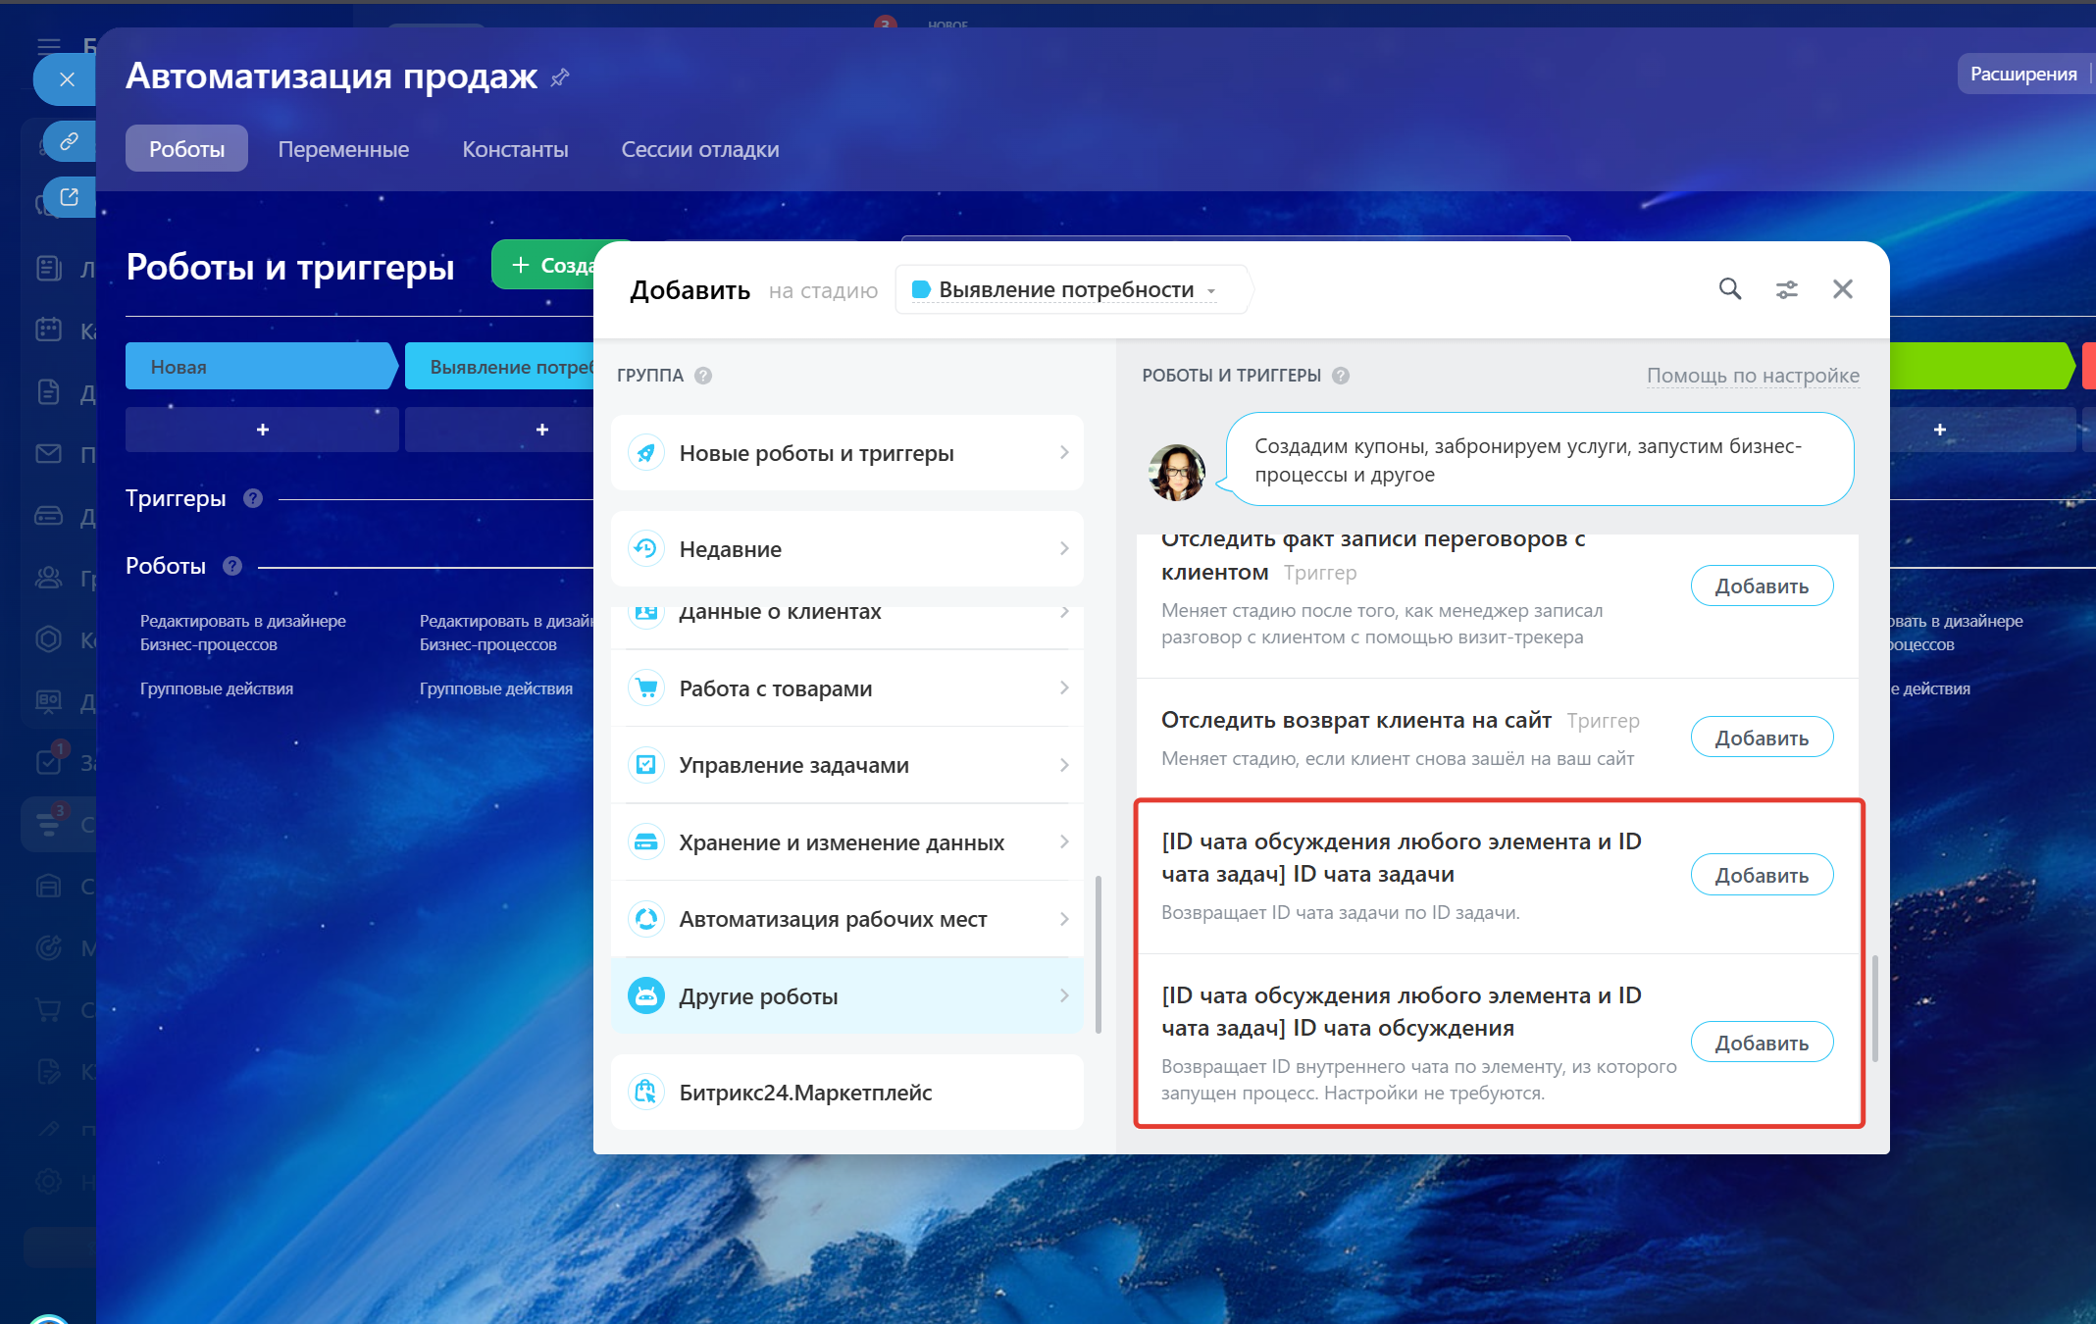Click the pin icon next to Автоматизация продаж
2096x1324 pixels.
point(560,77)
